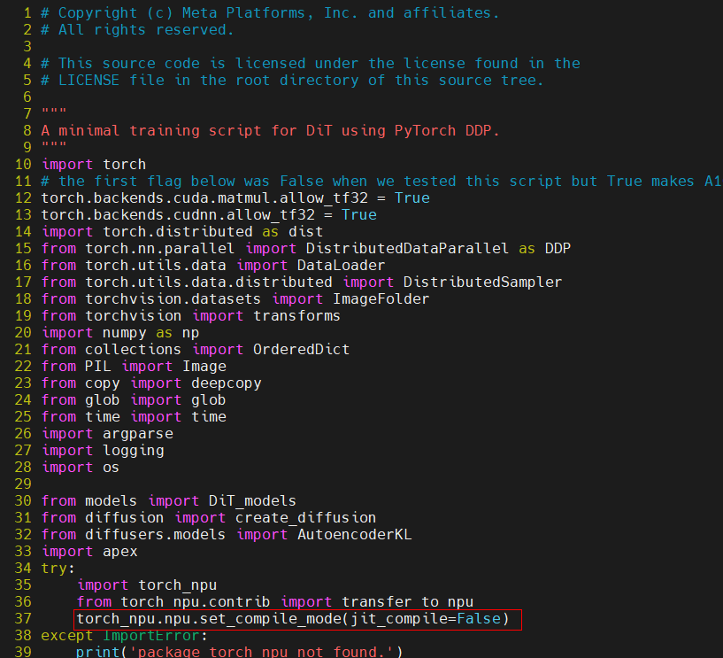Click the try keyword on line 34
The height and width of the screenshot is (658, 723).
[54, 569]
